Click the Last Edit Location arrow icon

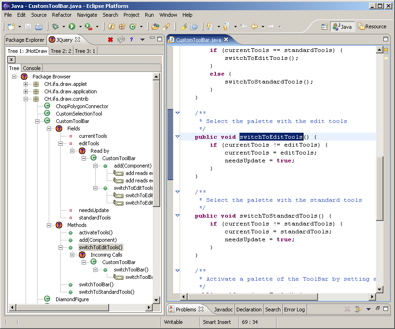pos(244,26)
